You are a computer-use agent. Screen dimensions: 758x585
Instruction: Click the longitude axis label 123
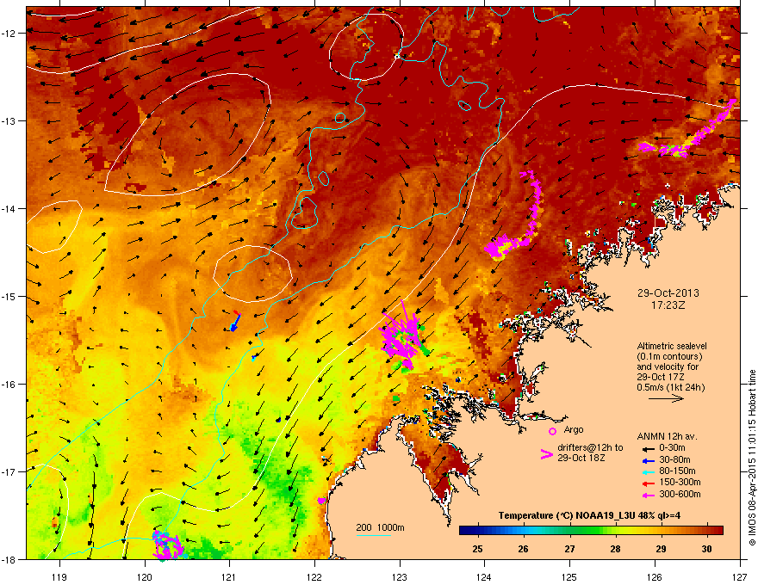click(400, 576)
